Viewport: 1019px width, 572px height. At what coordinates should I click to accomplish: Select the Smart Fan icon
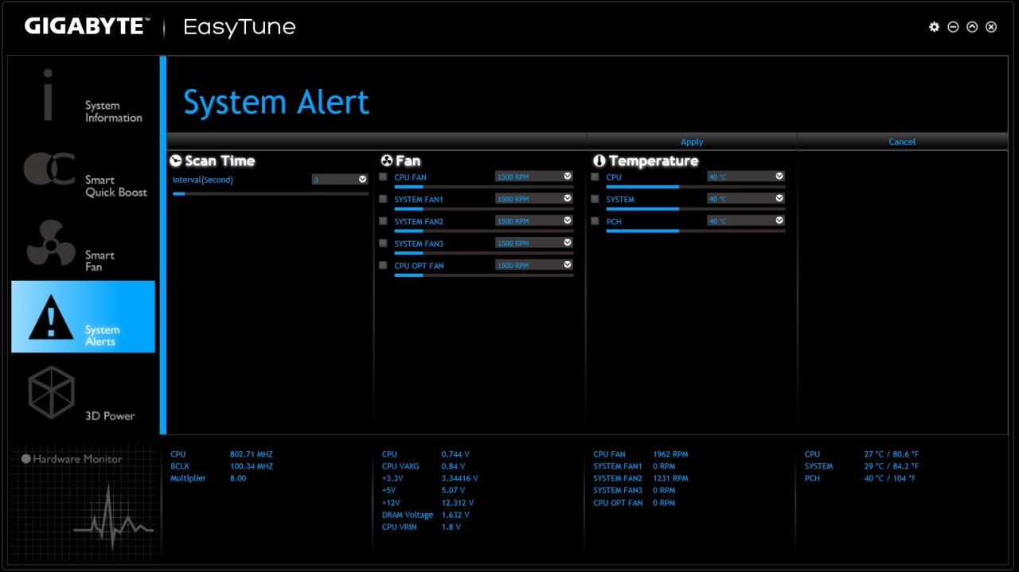pyautogui.click(x=51, y=243)
